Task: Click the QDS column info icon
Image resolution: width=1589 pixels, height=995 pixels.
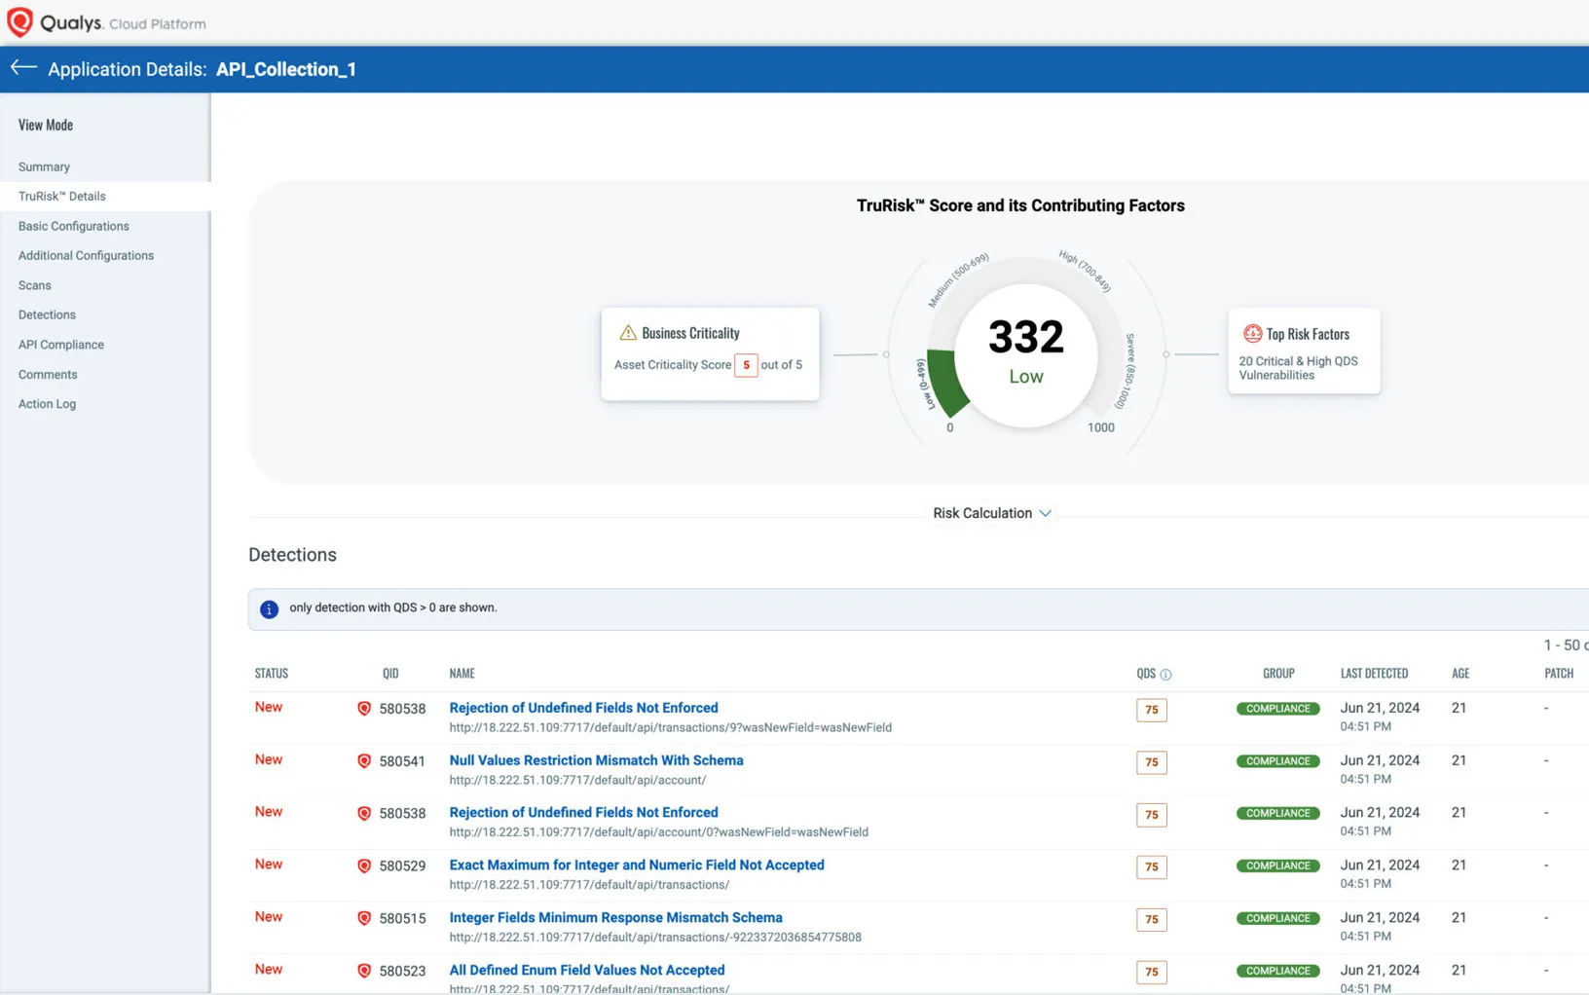Action: pyautogui.click(x=1165, y=675)
